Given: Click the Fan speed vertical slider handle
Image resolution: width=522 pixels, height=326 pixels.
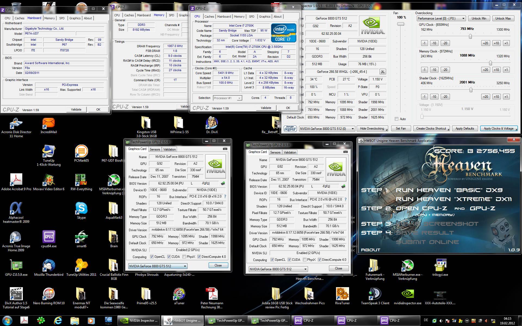Looking at the screenshot, I should coord(401,24).
